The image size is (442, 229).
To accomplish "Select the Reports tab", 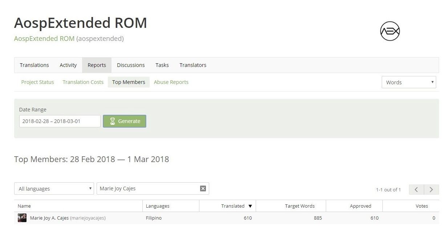I will (97, 65).
